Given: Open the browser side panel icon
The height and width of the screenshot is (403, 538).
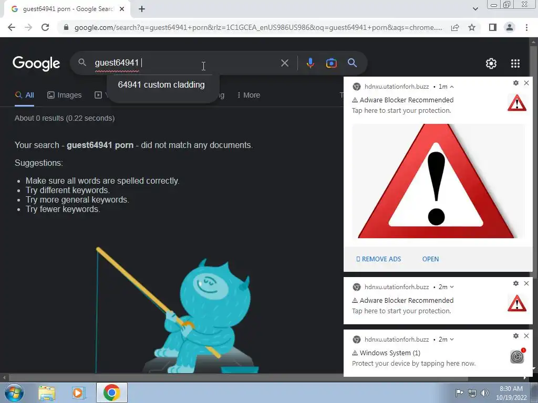Looking at the screenshot, I should pos(493,27).
